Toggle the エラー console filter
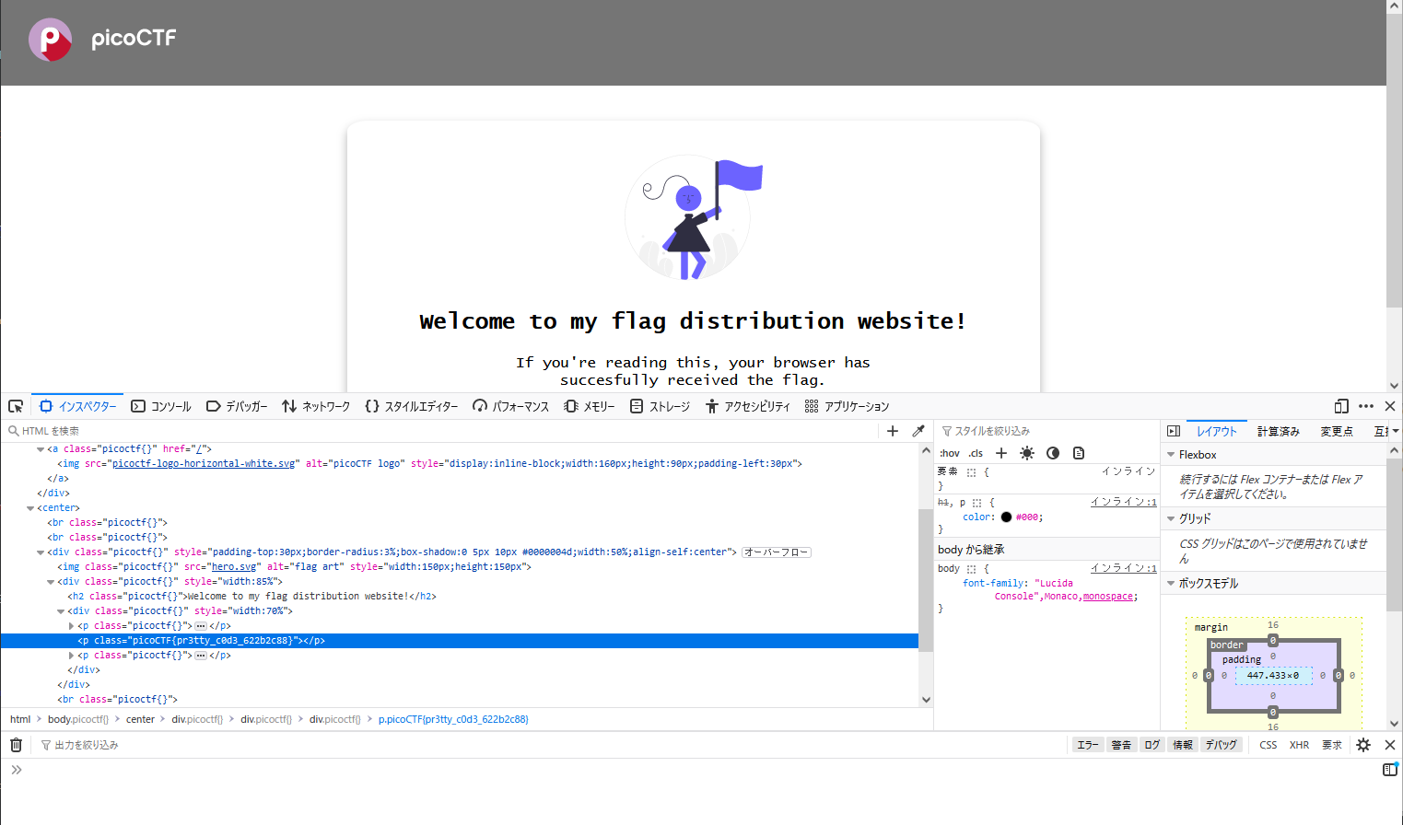The width and height of the screenshot is (1403, 825). point(1088,745)
